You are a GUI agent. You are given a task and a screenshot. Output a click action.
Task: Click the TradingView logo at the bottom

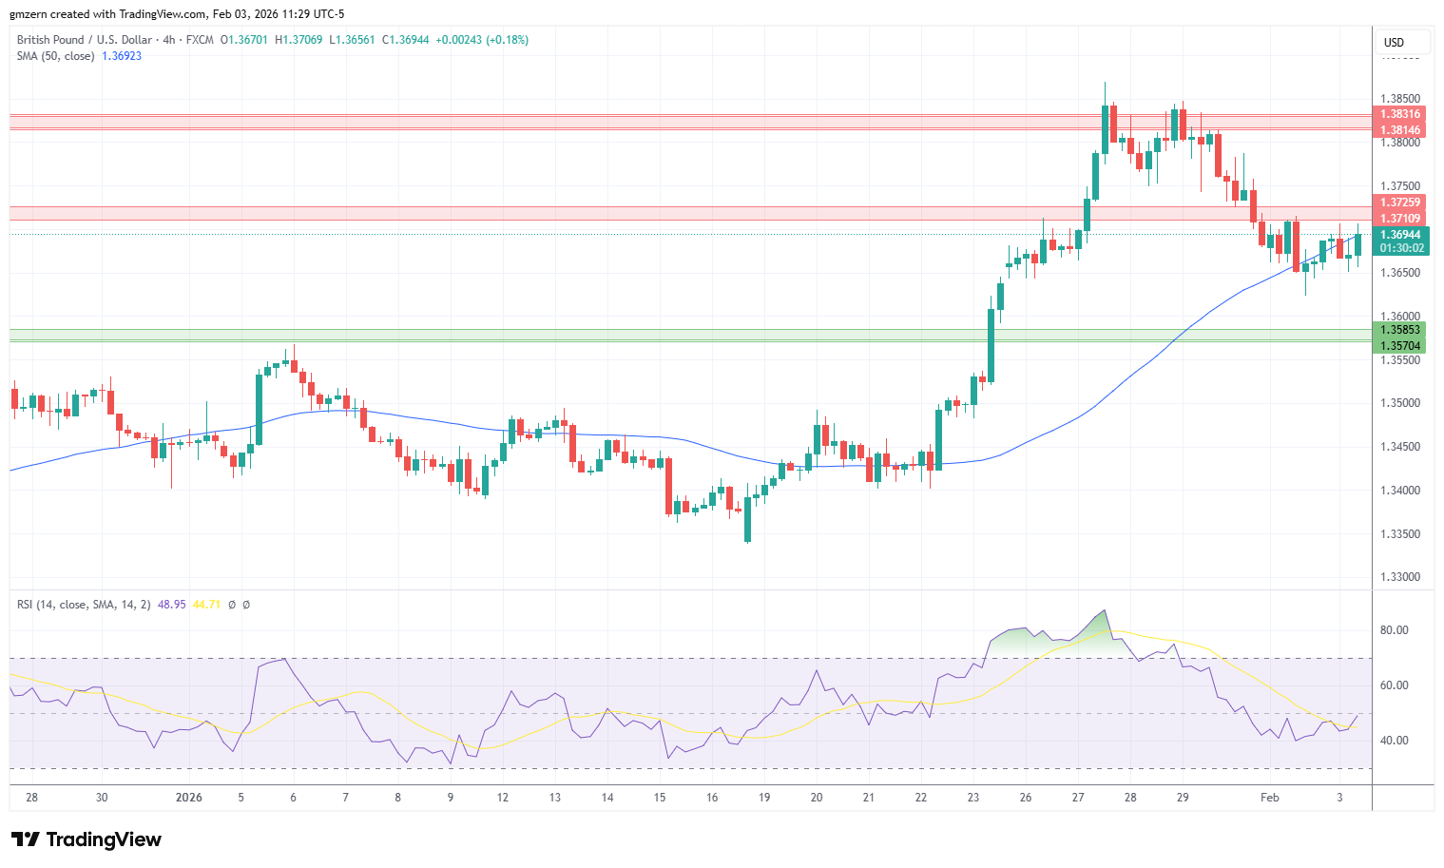pyautogui.click(x=87, y=839)
